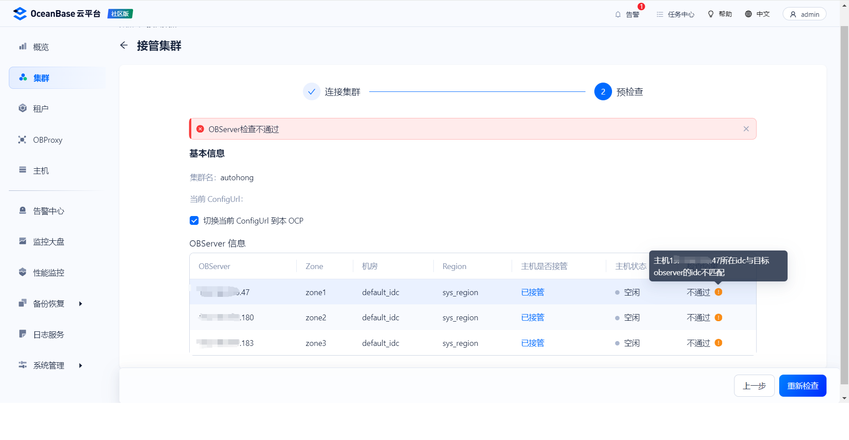Click 已接管 link for zone3 row

[x=532, y=343]
